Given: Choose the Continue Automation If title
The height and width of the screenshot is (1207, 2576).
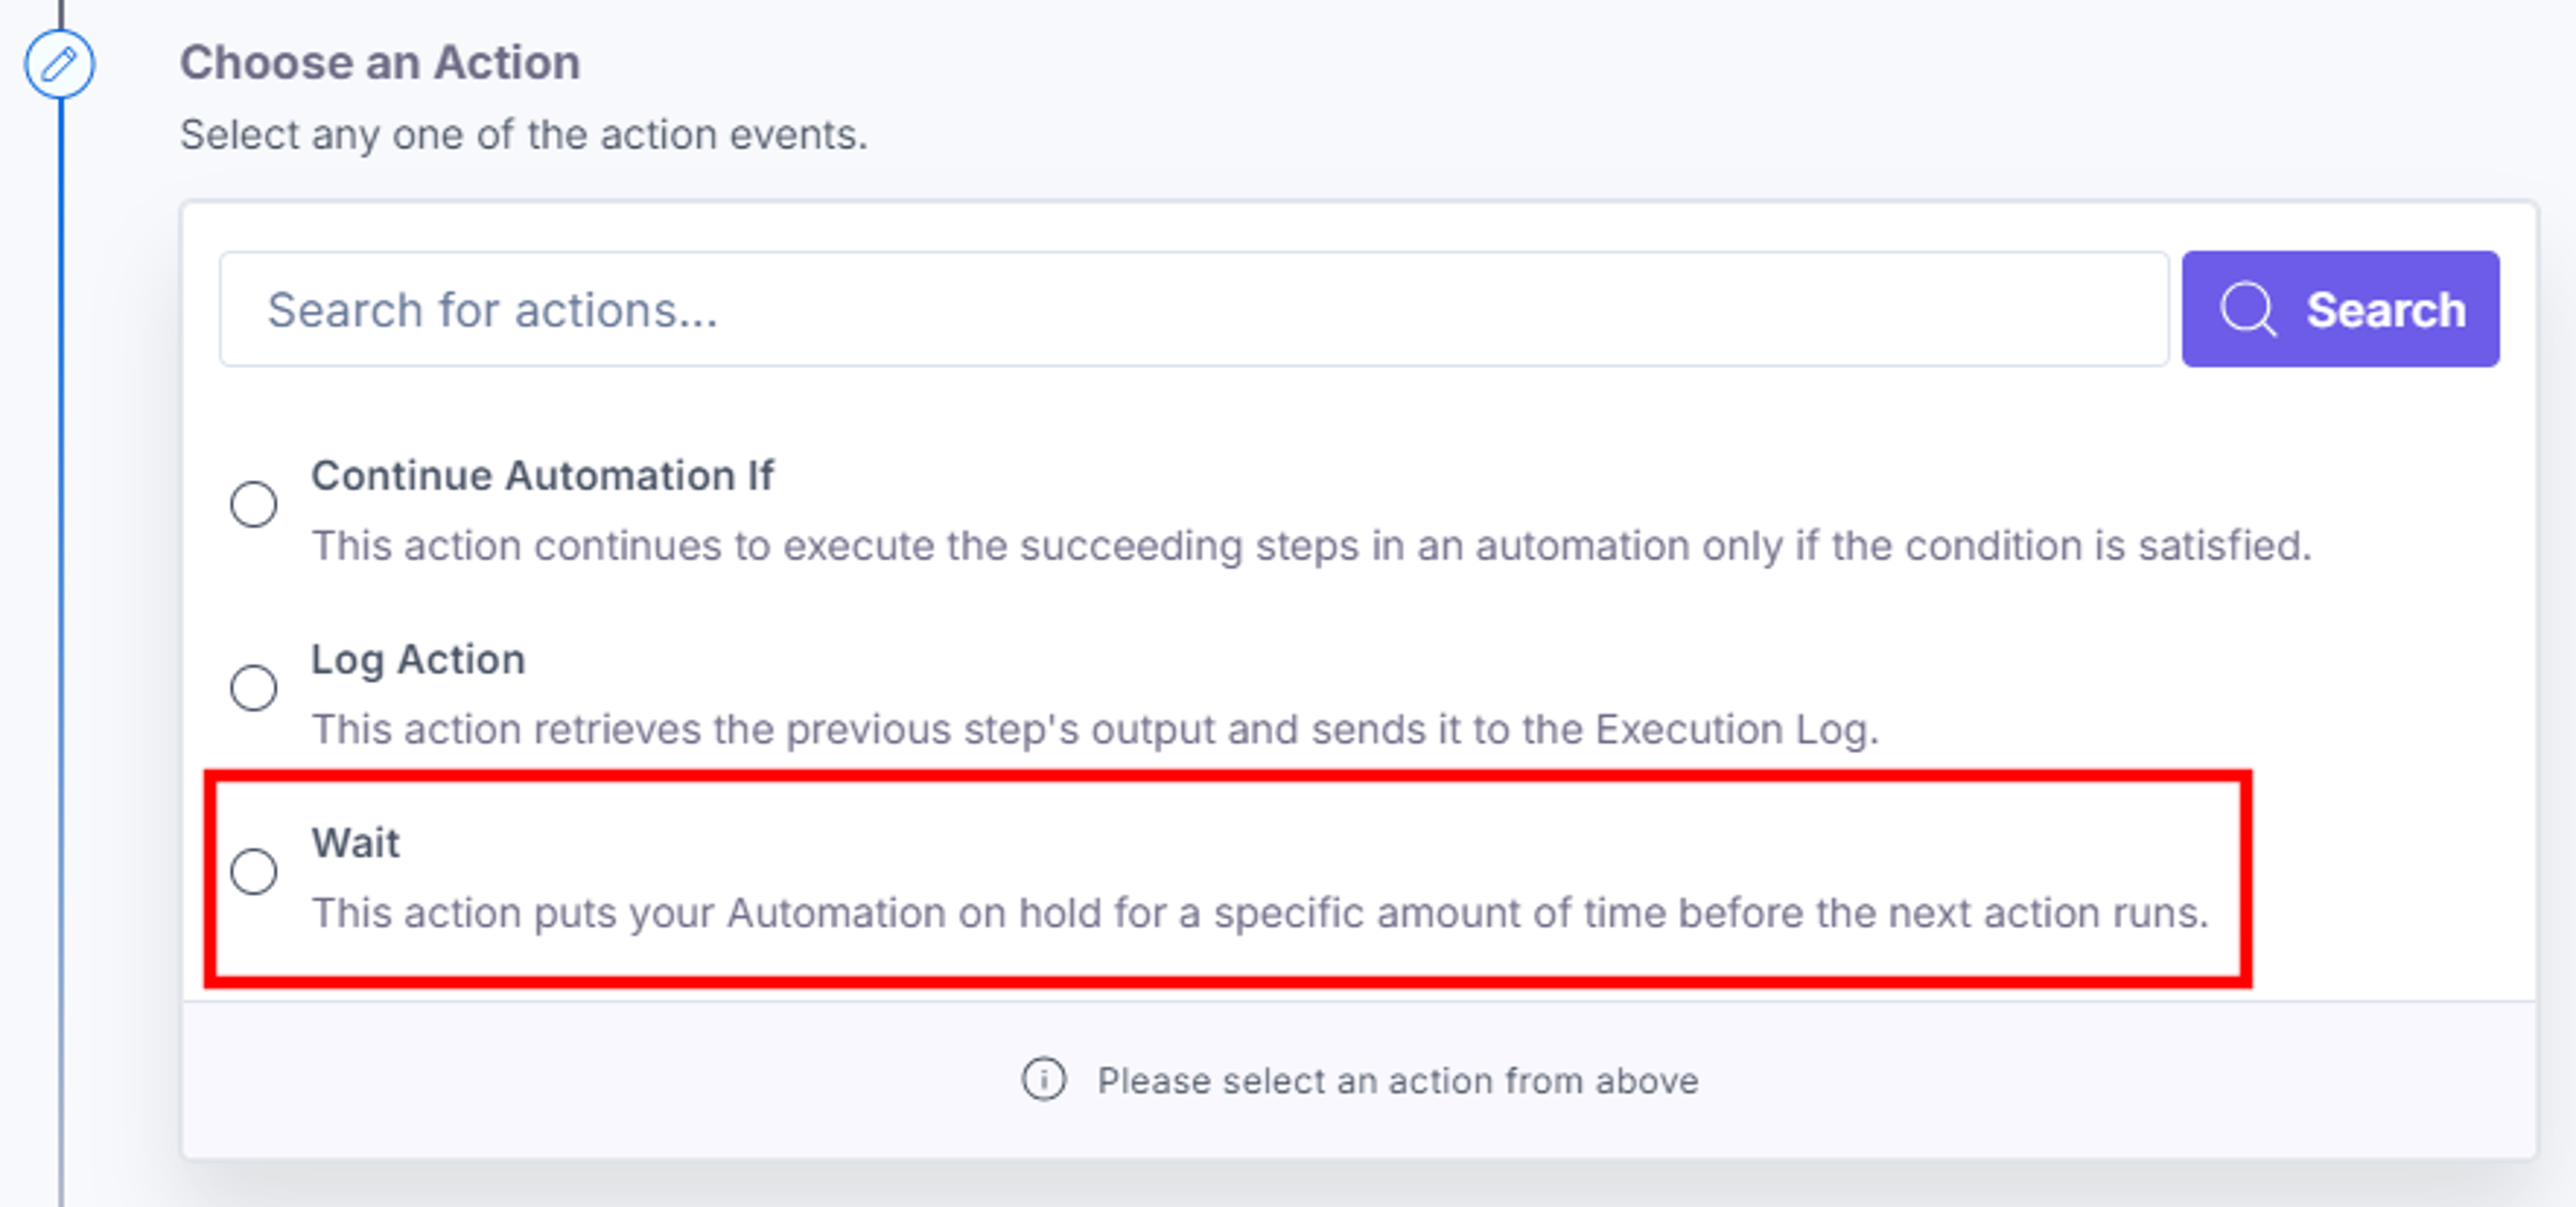Looking at the screenshot, I should pyautogui.click(x=542, y=477).
